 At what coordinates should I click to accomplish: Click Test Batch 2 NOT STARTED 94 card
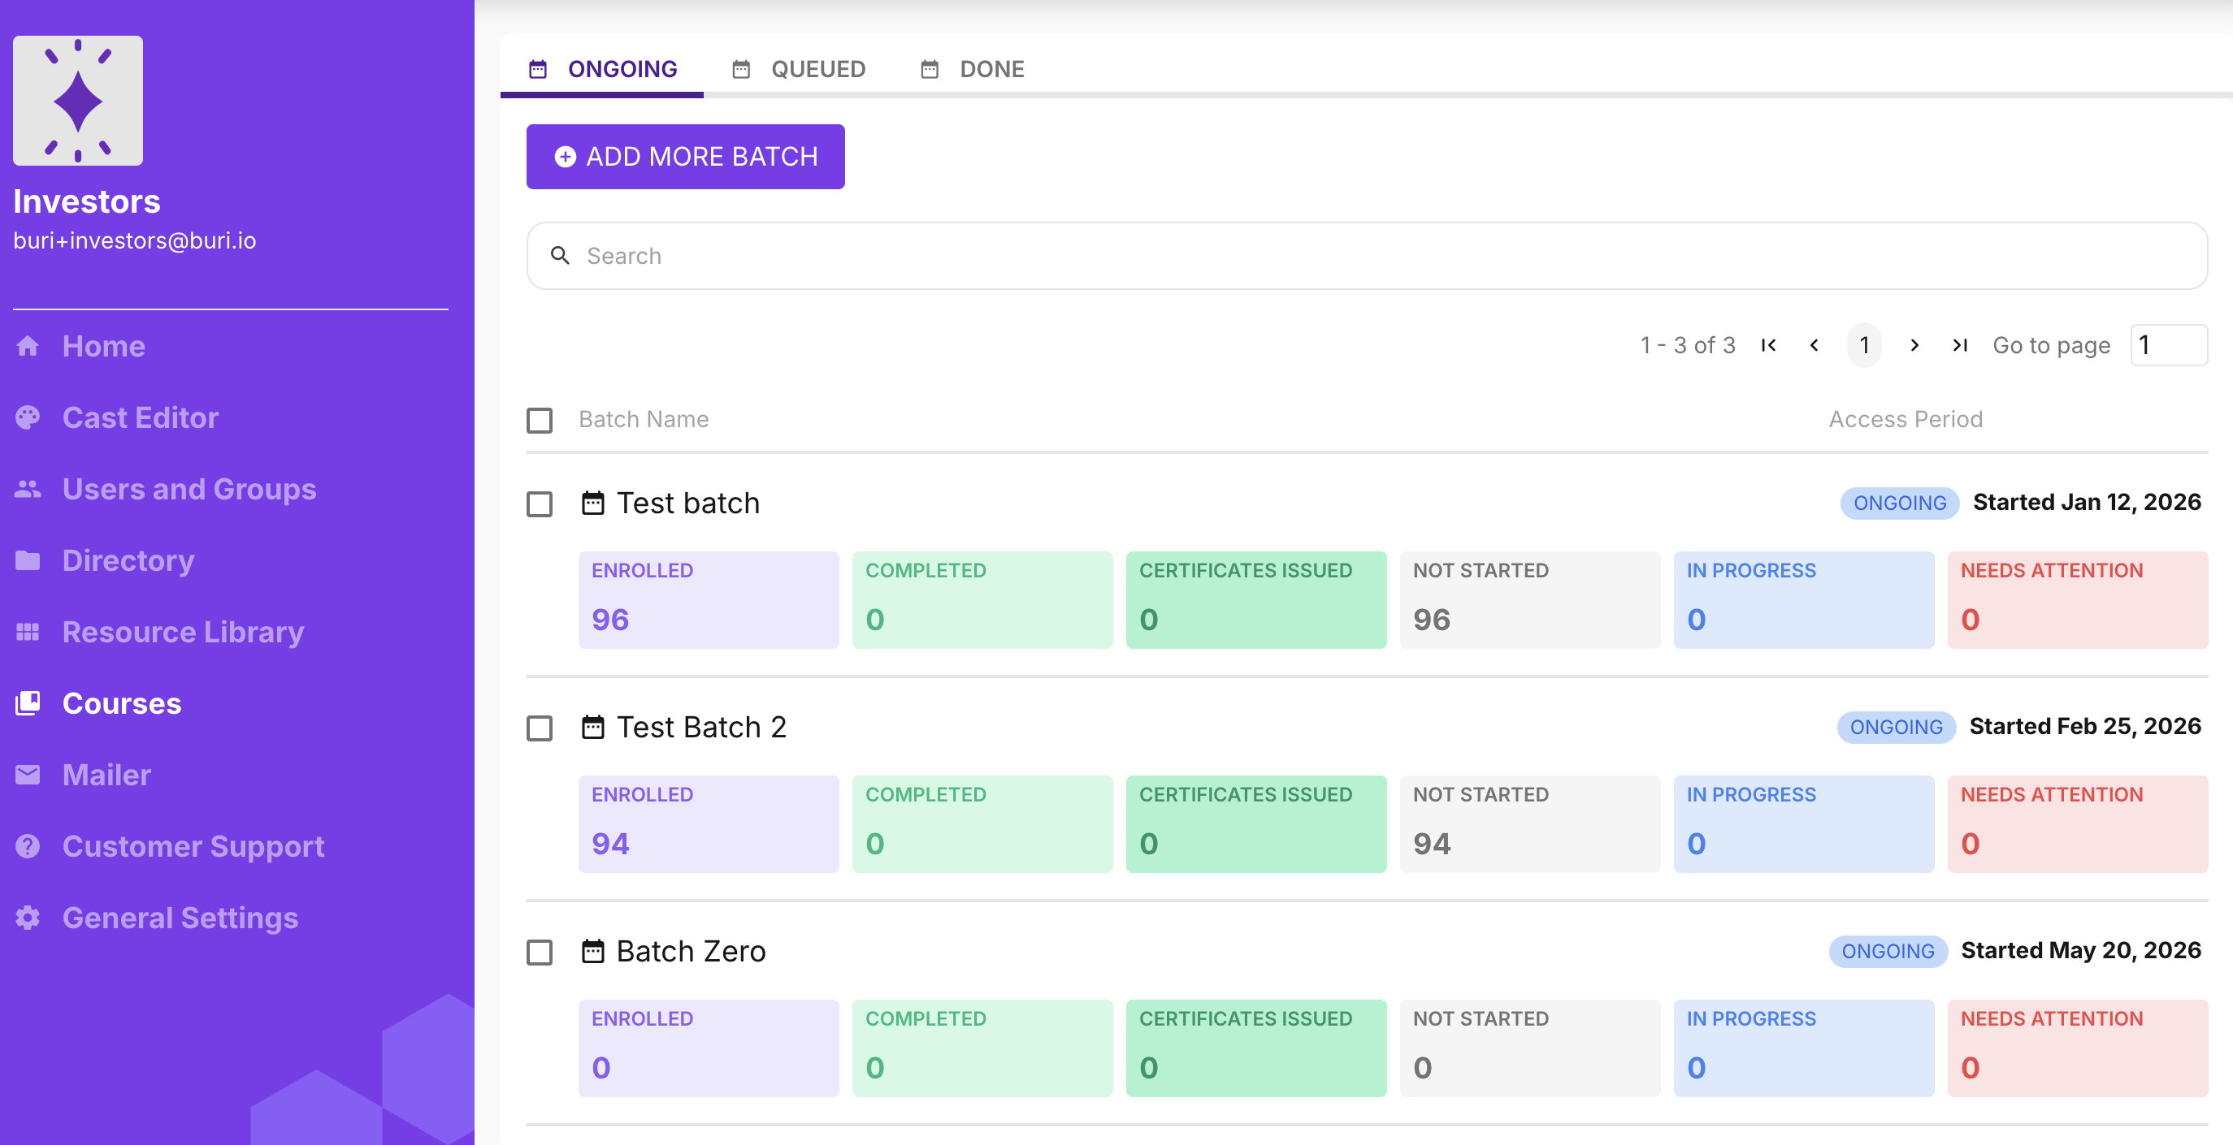[x=1531, y=824]
